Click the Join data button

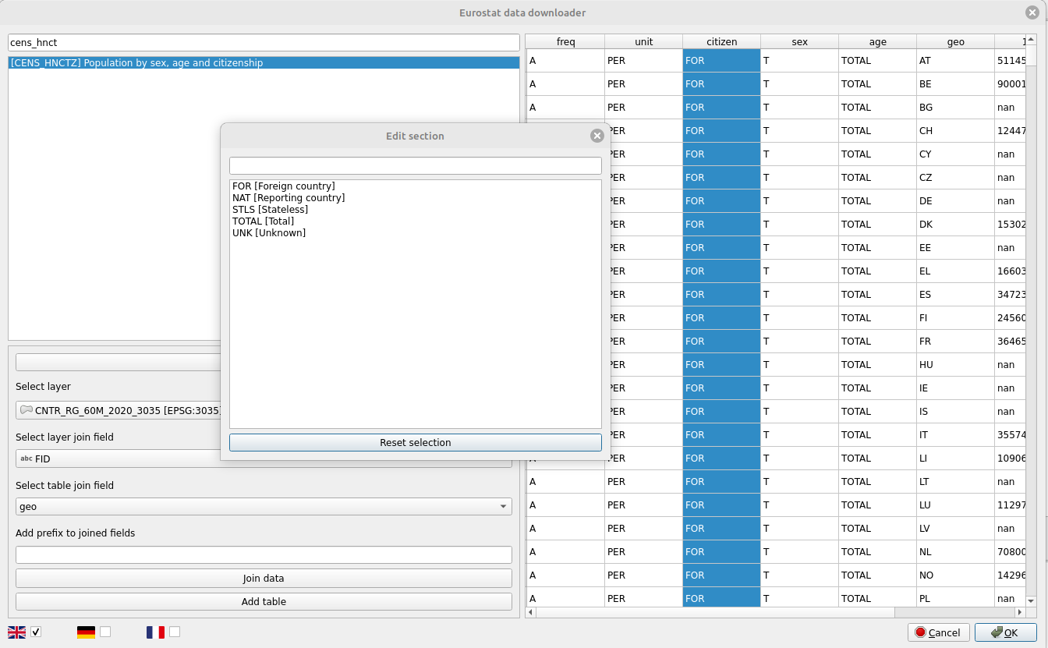point(264,579)
